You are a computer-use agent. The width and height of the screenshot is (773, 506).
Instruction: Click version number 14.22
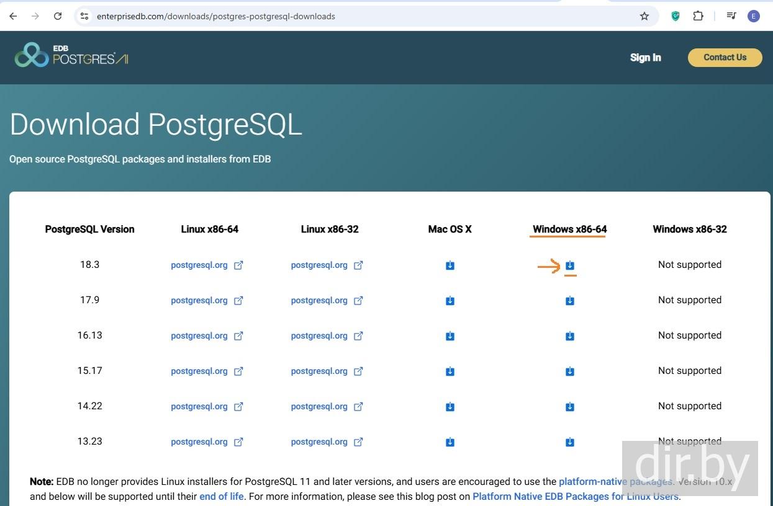click(89, 406)
